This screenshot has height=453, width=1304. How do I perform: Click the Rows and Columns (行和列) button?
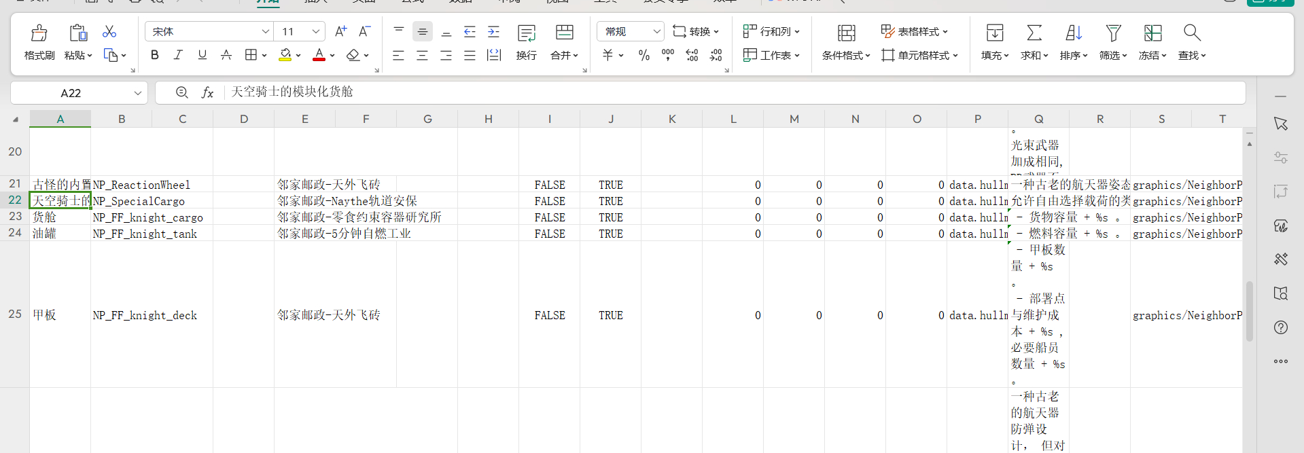point(771,31)
